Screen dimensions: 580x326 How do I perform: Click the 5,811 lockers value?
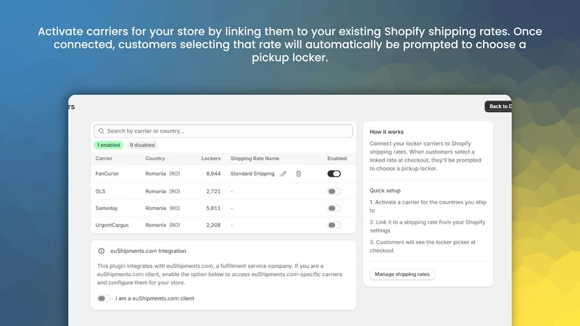coord(213,209)
